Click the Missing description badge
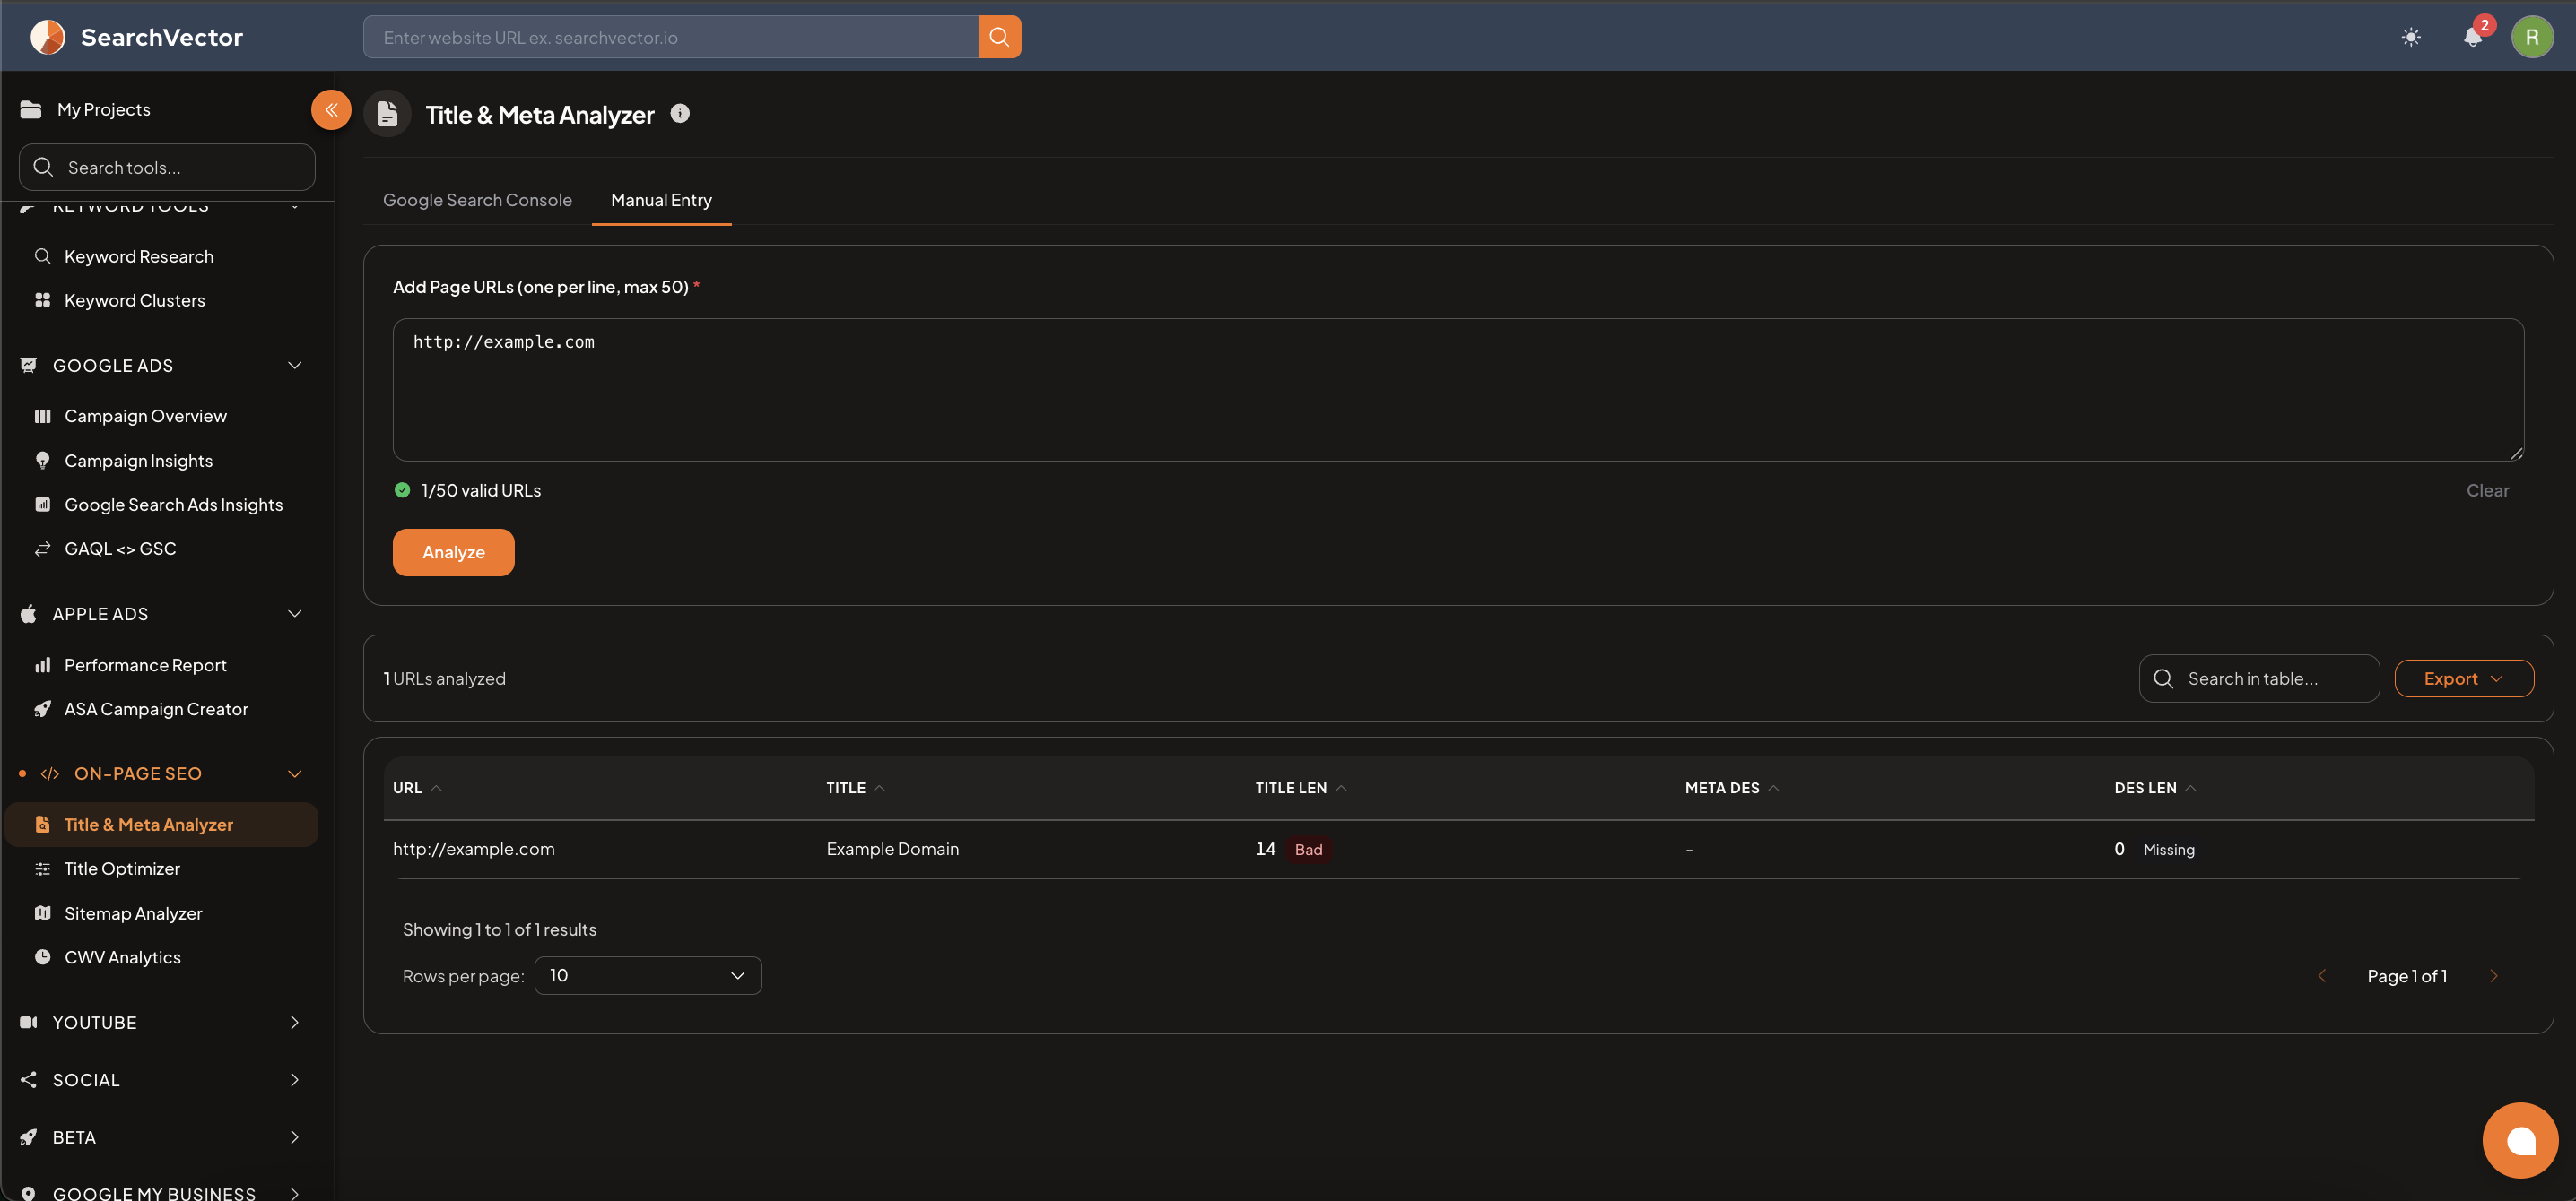This screenshot has width=2576, height=1201. (2168, 851)
